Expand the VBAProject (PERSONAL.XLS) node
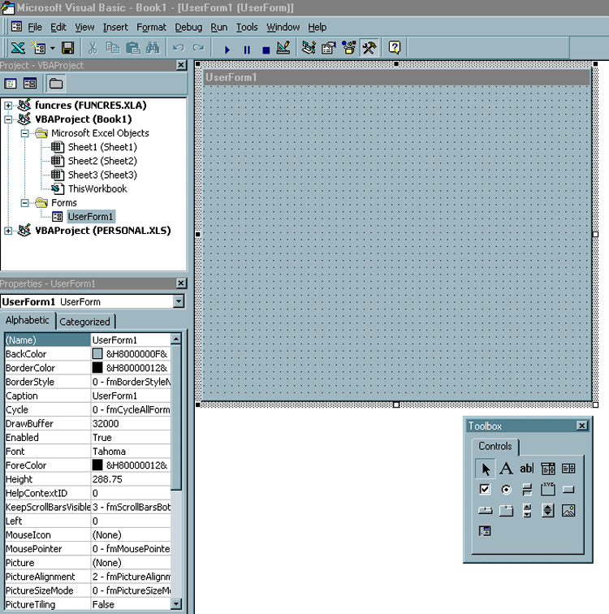The width and height of the screenshot is (609, 614). pyautogui.click(x=8, y=231)
